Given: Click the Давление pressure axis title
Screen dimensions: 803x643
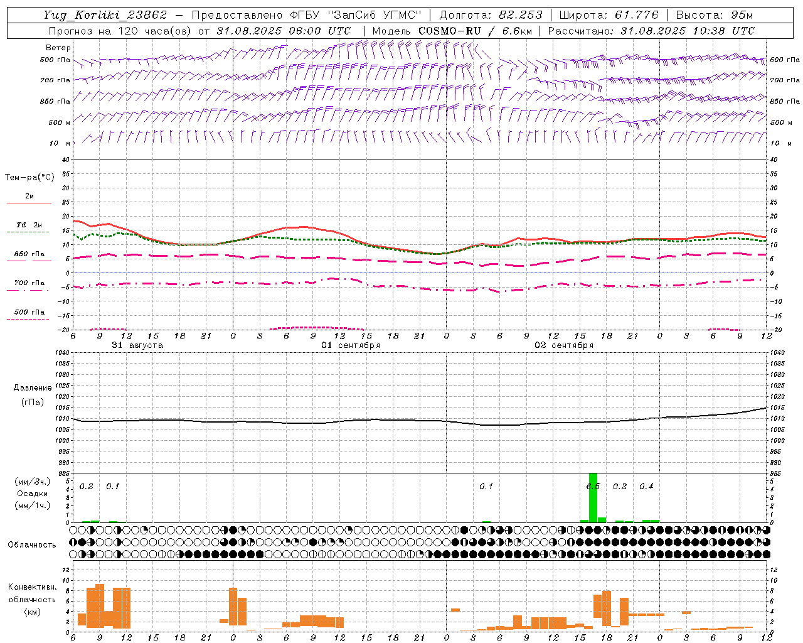Looking at the screenshot, I should coord(33,388).
